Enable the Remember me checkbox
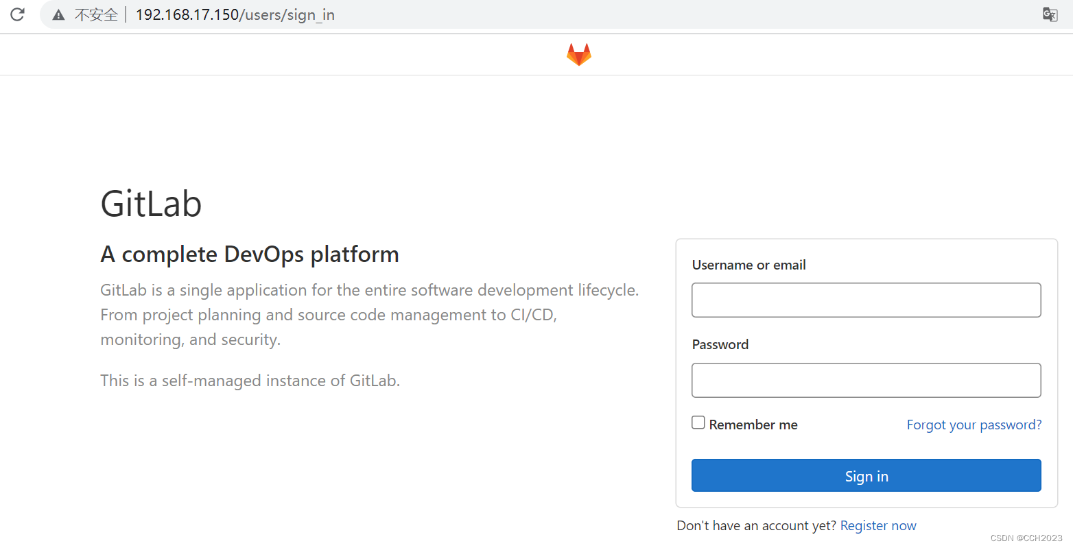Image resolution: width=1073 pixels, height=548 pixels. (x=698, y=422)
